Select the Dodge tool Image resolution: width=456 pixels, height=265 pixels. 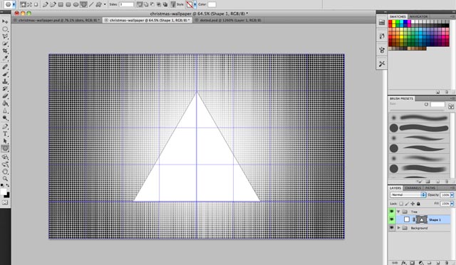(5, 118)
